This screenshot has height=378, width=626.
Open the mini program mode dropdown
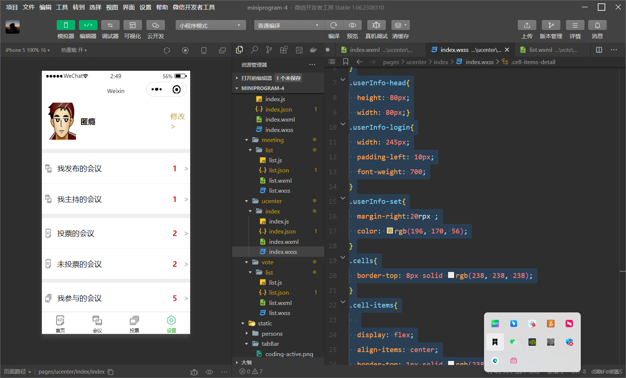[x=211, y=25]
